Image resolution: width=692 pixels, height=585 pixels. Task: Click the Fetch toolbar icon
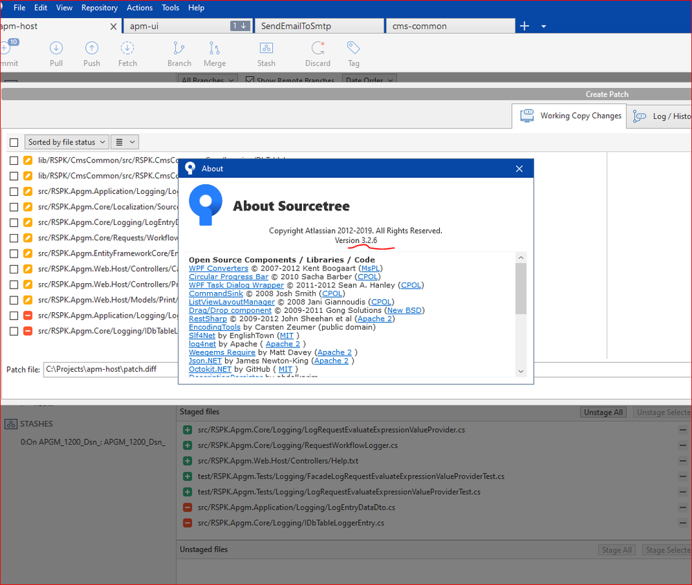tap(127, 48)
